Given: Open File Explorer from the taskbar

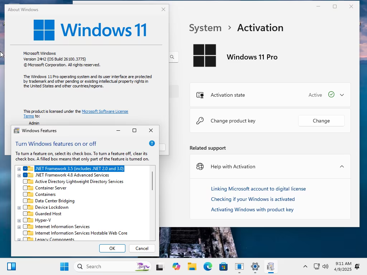Looking at the screenshot, I should click(x=192, y=266).
